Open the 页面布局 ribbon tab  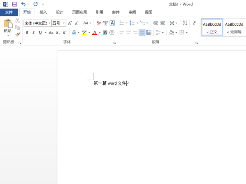(x=80, y=12)
